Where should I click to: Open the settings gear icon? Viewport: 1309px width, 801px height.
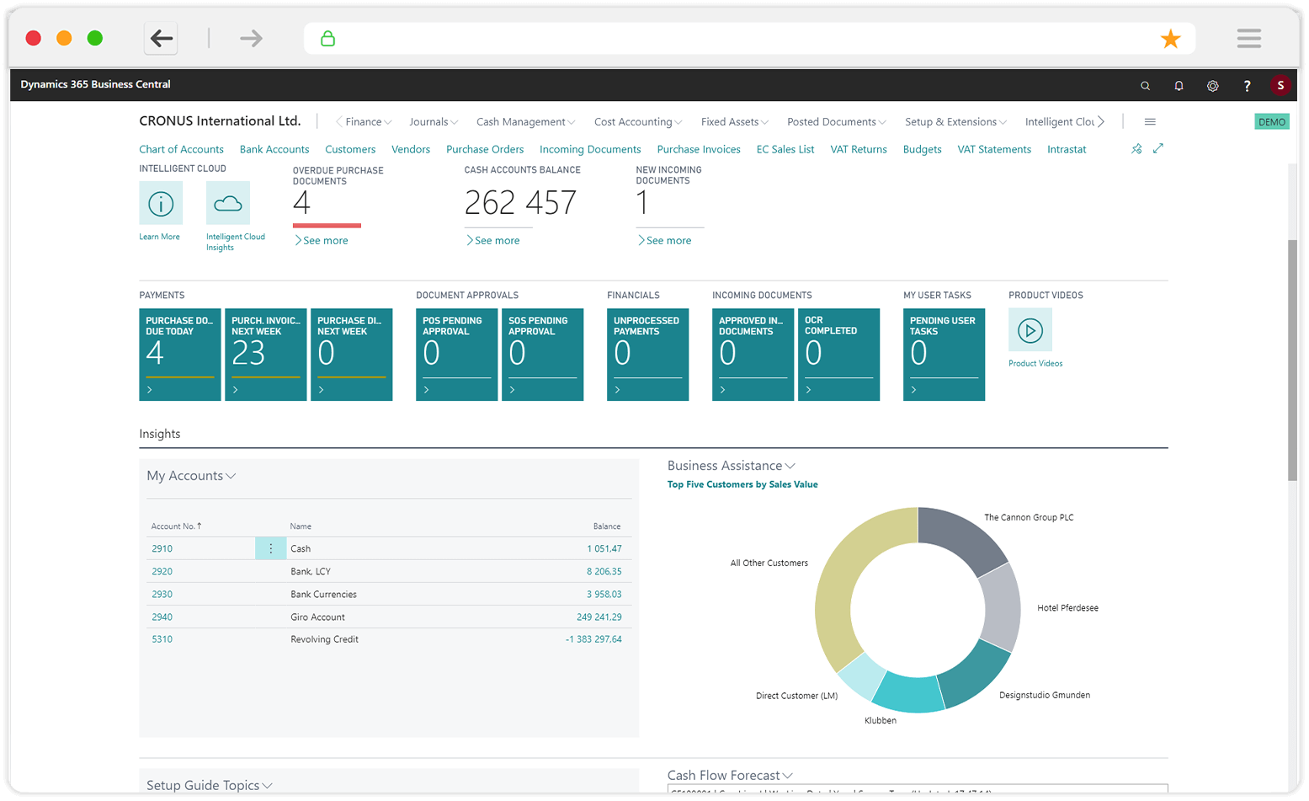click(1212, 85)
